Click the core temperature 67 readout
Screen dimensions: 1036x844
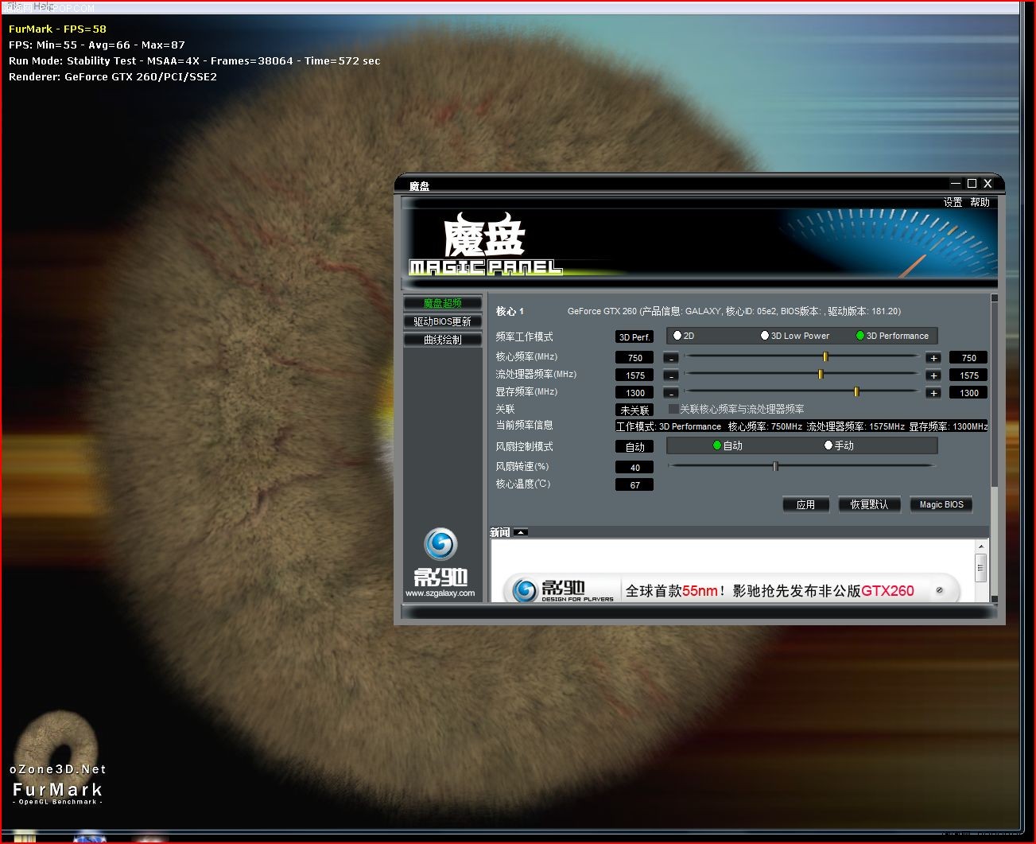click(634, 485)
